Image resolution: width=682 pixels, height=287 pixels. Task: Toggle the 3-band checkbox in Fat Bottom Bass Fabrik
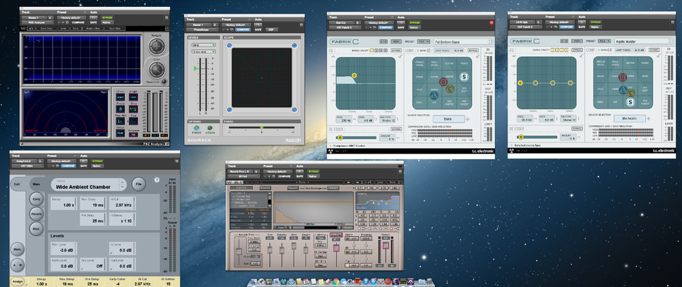pyautogui.click(x=428, y=51)
